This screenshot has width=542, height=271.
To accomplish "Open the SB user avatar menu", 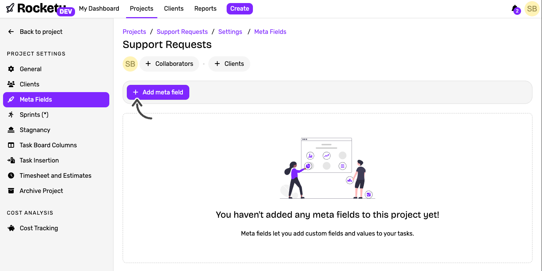I will 532,9.
